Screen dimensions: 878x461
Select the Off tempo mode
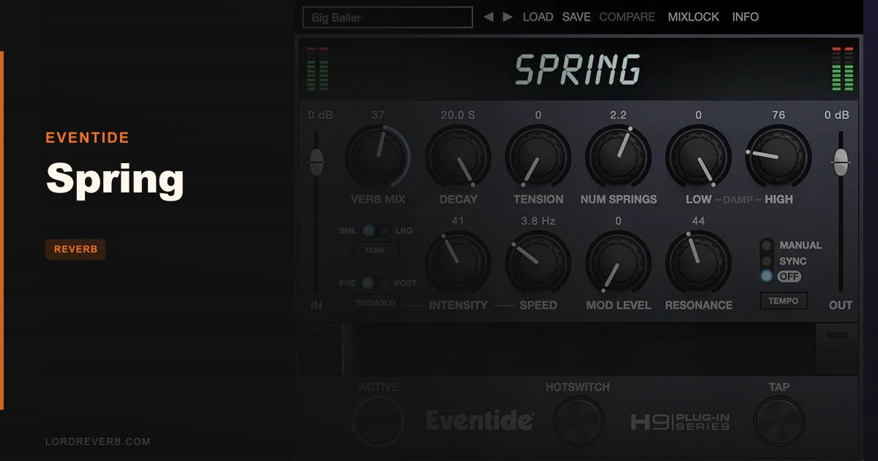(767, 277)
